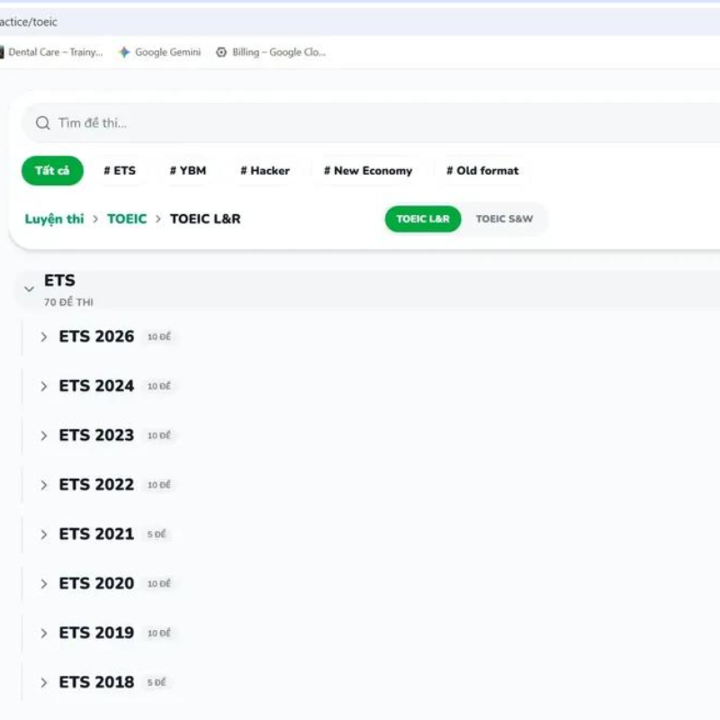This screenshot has width=720, height=720.
Task: Go to Luyện thi breadcrumb
Action: coord(54,219)
